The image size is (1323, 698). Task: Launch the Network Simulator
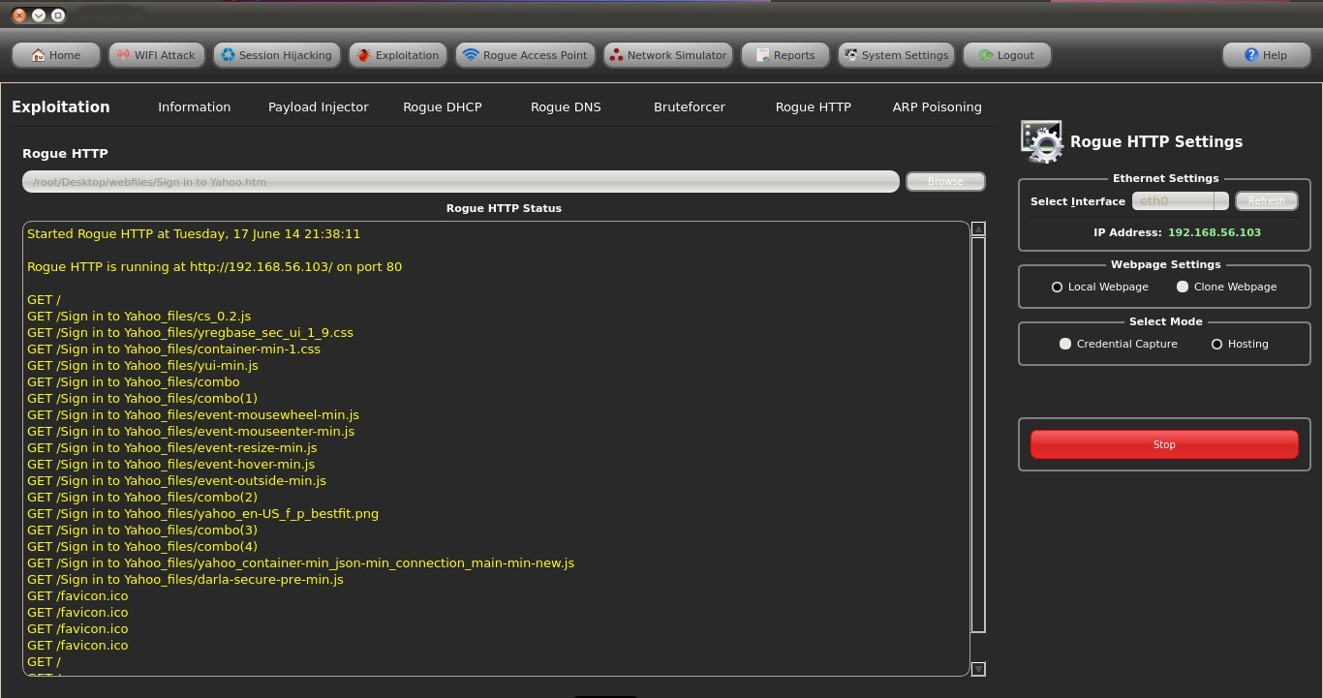[667, 54]
